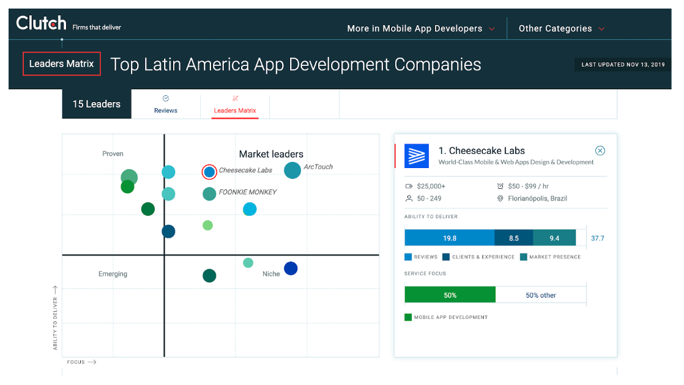This screenshot has width=684, height=385.
Task: Select the ArcTouch dot in matrix
Action: click(292, 170)
